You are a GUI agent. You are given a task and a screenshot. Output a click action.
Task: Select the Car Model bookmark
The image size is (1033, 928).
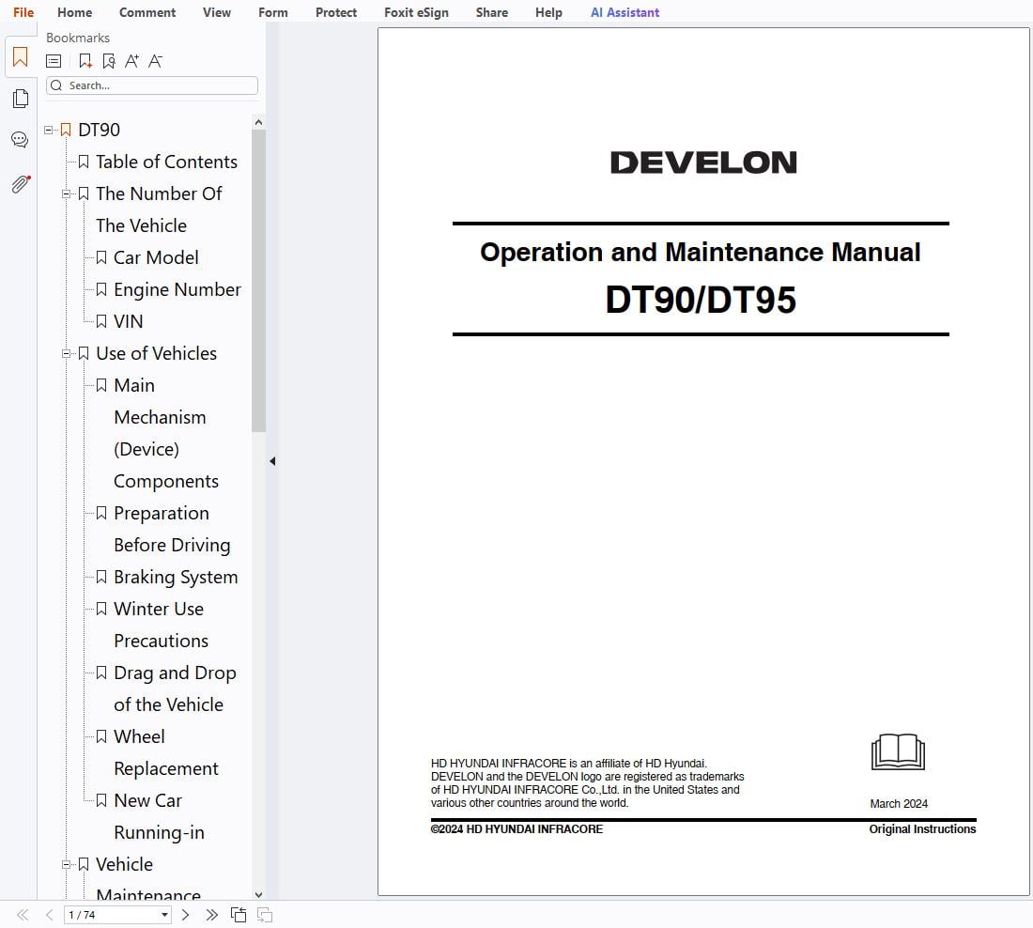[156, 257]
